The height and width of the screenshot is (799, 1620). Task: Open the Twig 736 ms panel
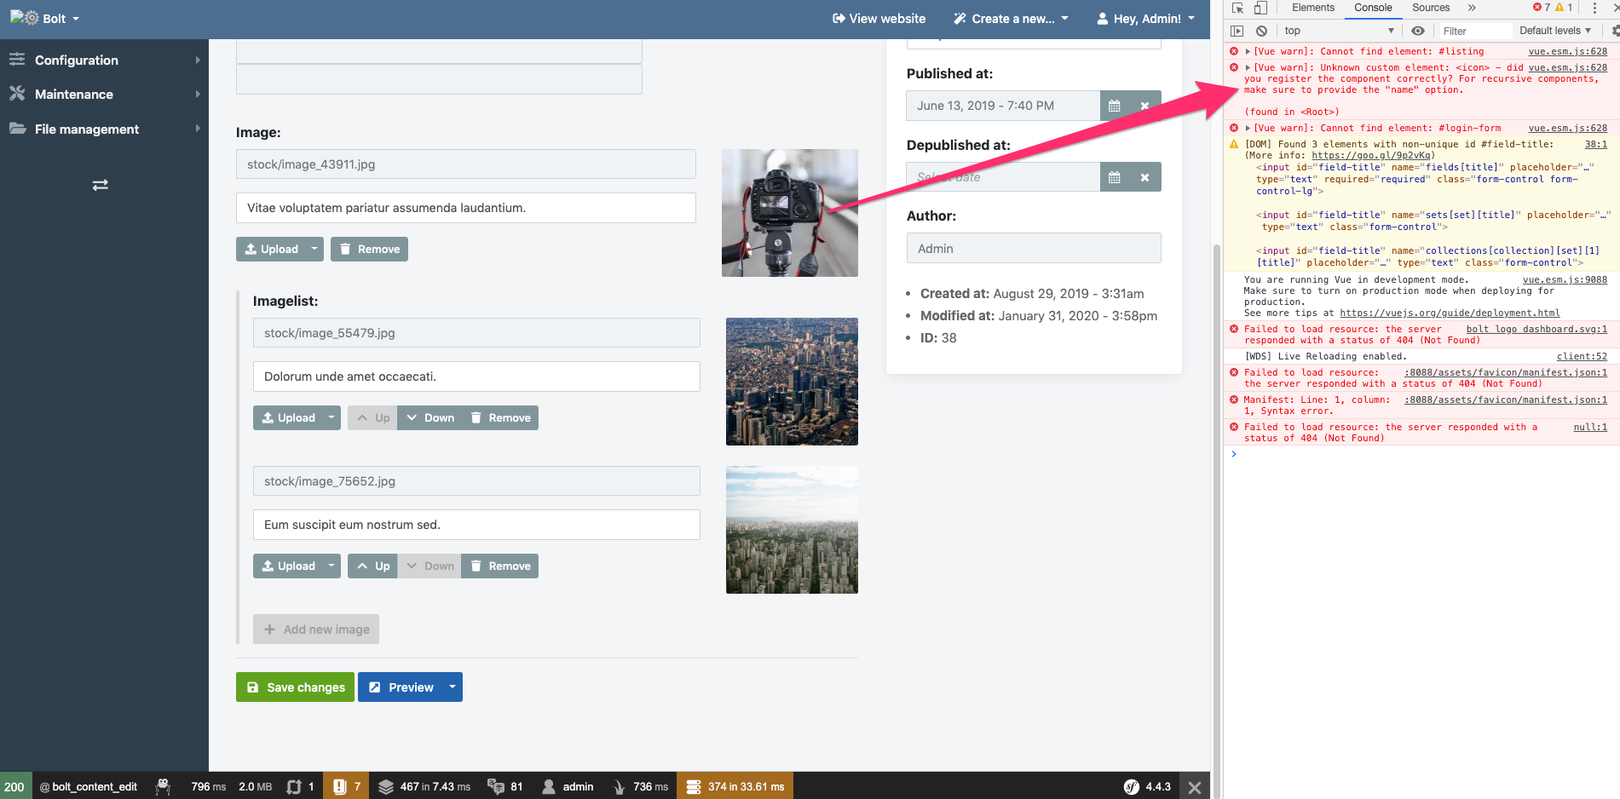coord(640,786)
